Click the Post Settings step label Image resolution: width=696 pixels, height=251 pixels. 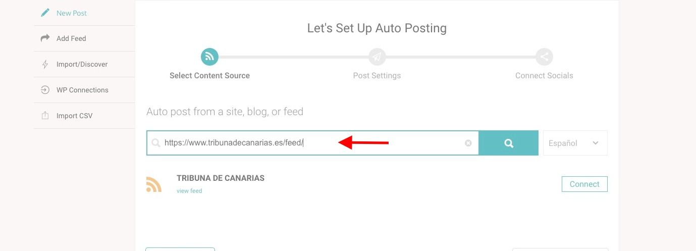(377, 76)
